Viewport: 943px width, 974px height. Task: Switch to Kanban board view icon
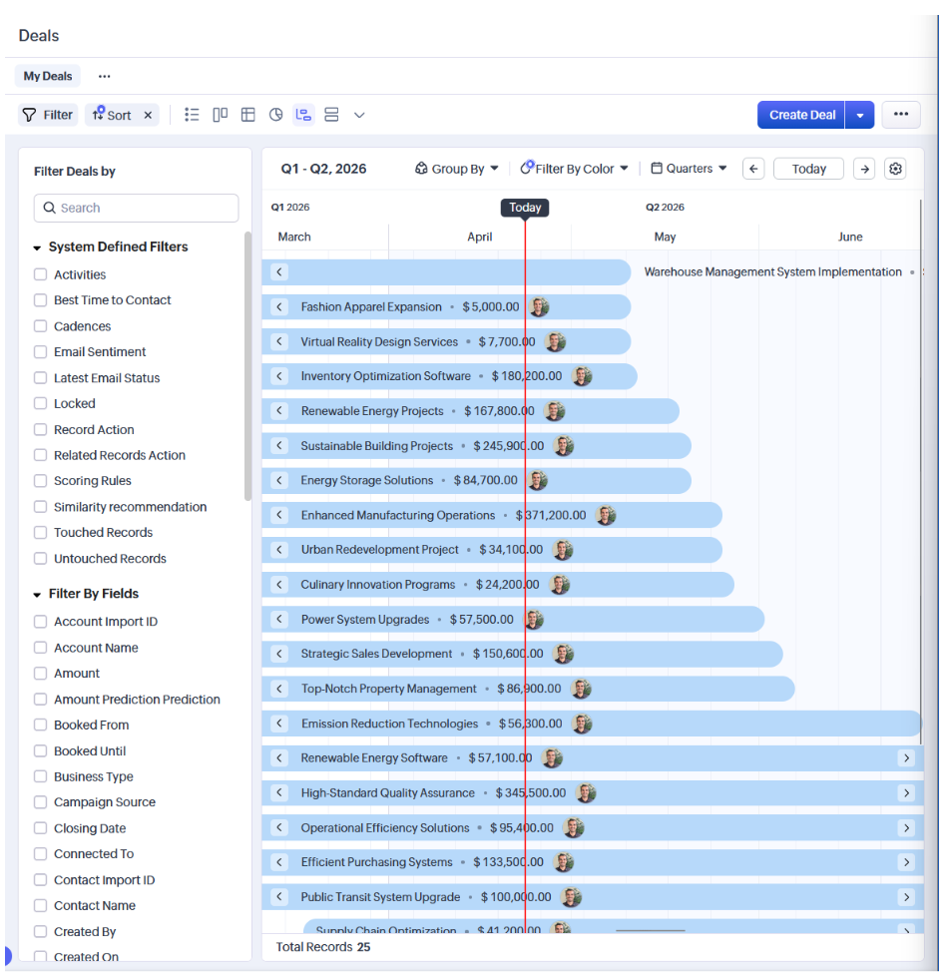(x=221, y=115)
